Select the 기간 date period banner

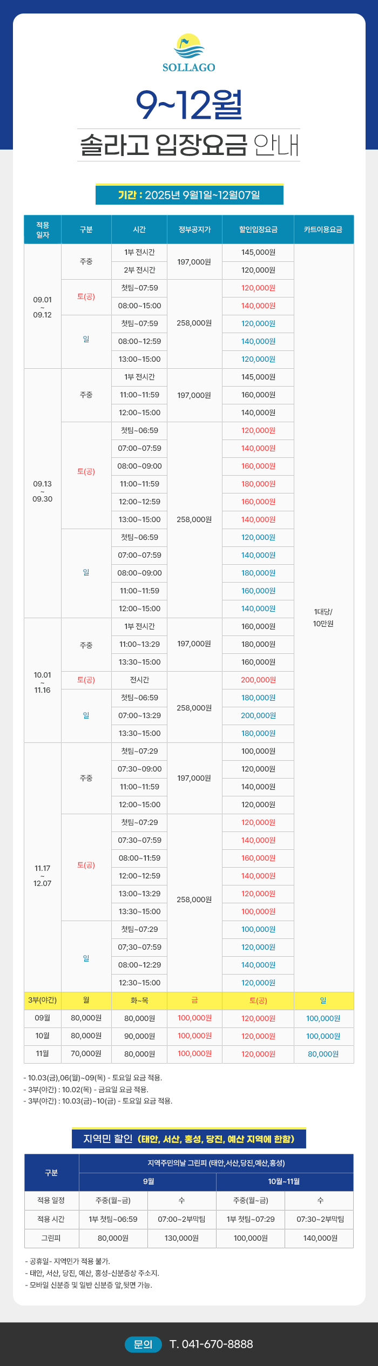coord(189,195)
